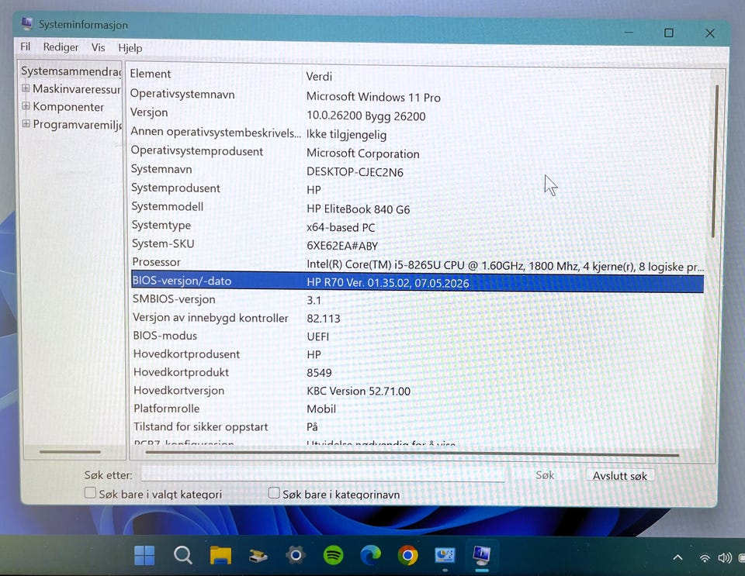Launch Spotify from the taskbar
This screenshot has width=745, height=576.
[x=333, y=554]
